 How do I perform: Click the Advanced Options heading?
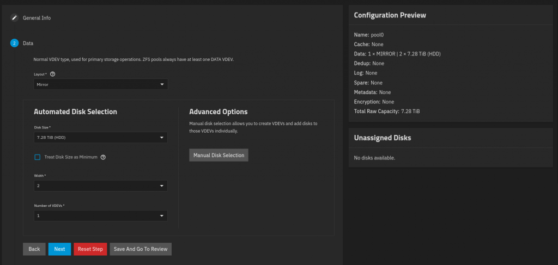(218, 112)
